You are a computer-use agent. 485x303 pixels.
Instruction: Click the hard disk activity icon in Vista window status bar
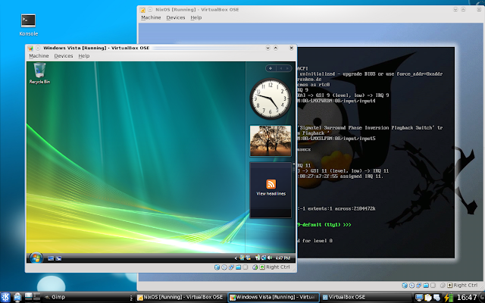217,267
